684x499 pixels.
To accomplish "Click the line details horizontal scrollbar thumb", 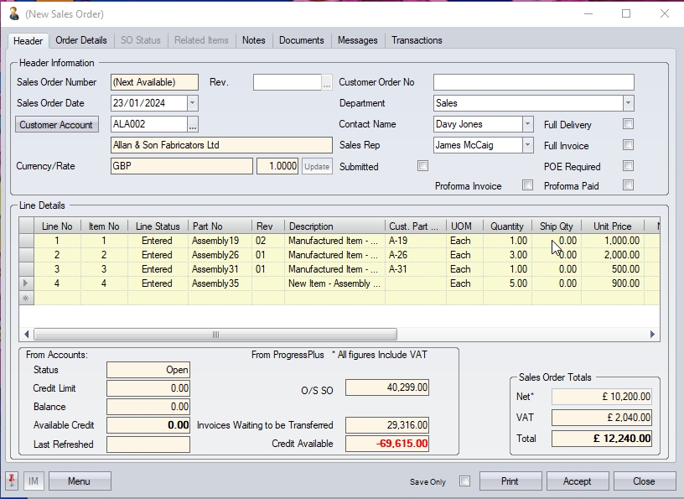I will 215,335.
